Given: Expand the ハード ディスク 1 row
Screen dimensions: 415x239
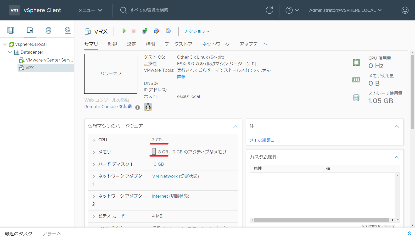Looking at the screenshot, I should pos(94,164).
